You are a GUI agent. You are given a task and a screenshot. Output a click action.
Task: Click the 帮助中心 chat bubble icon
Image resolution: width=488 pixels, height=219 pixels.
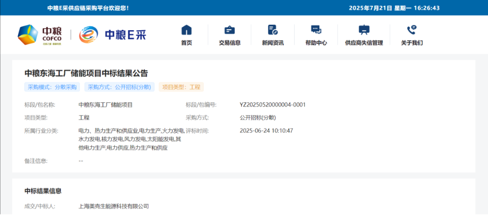tap(316, 30)
